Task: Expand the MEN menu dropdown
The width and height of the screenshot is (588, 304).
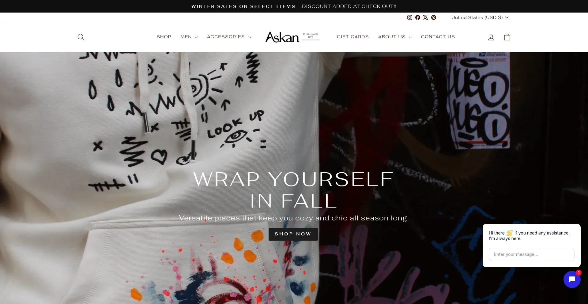Action: (x=189, y=37)
